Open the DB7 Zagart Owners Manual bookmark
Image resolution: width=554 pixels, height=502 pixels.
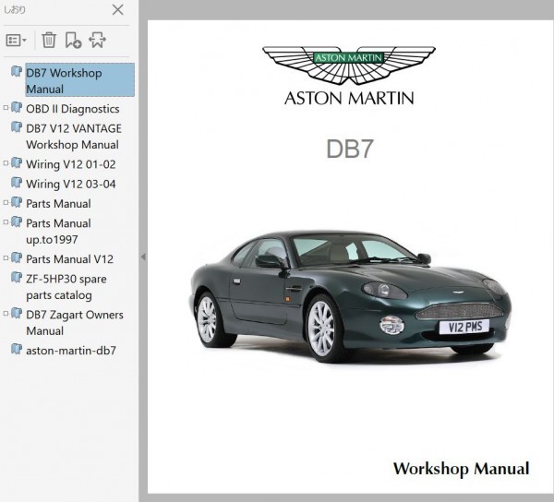tap(75, 323)
